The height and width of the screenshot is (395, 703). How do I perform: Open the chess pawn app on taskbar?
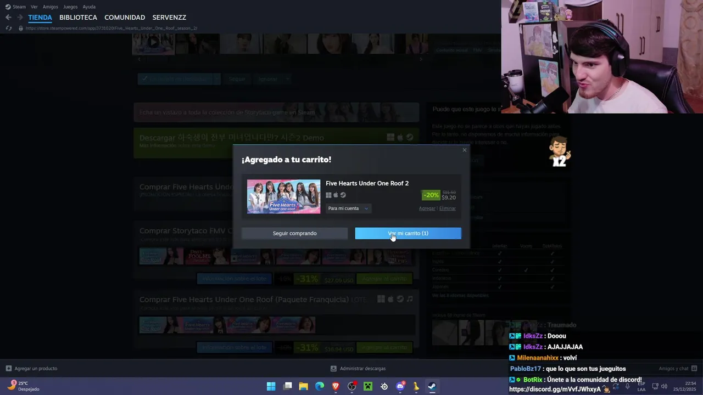pos(416,386)
